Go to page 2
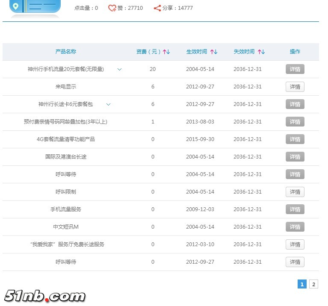The height and width of the screenshot is (306, 328). coord(313,284)
